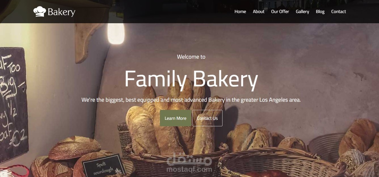Click the Los Angeles tagline sentence
Screen dimensions: 379x177
coord(191,100)
